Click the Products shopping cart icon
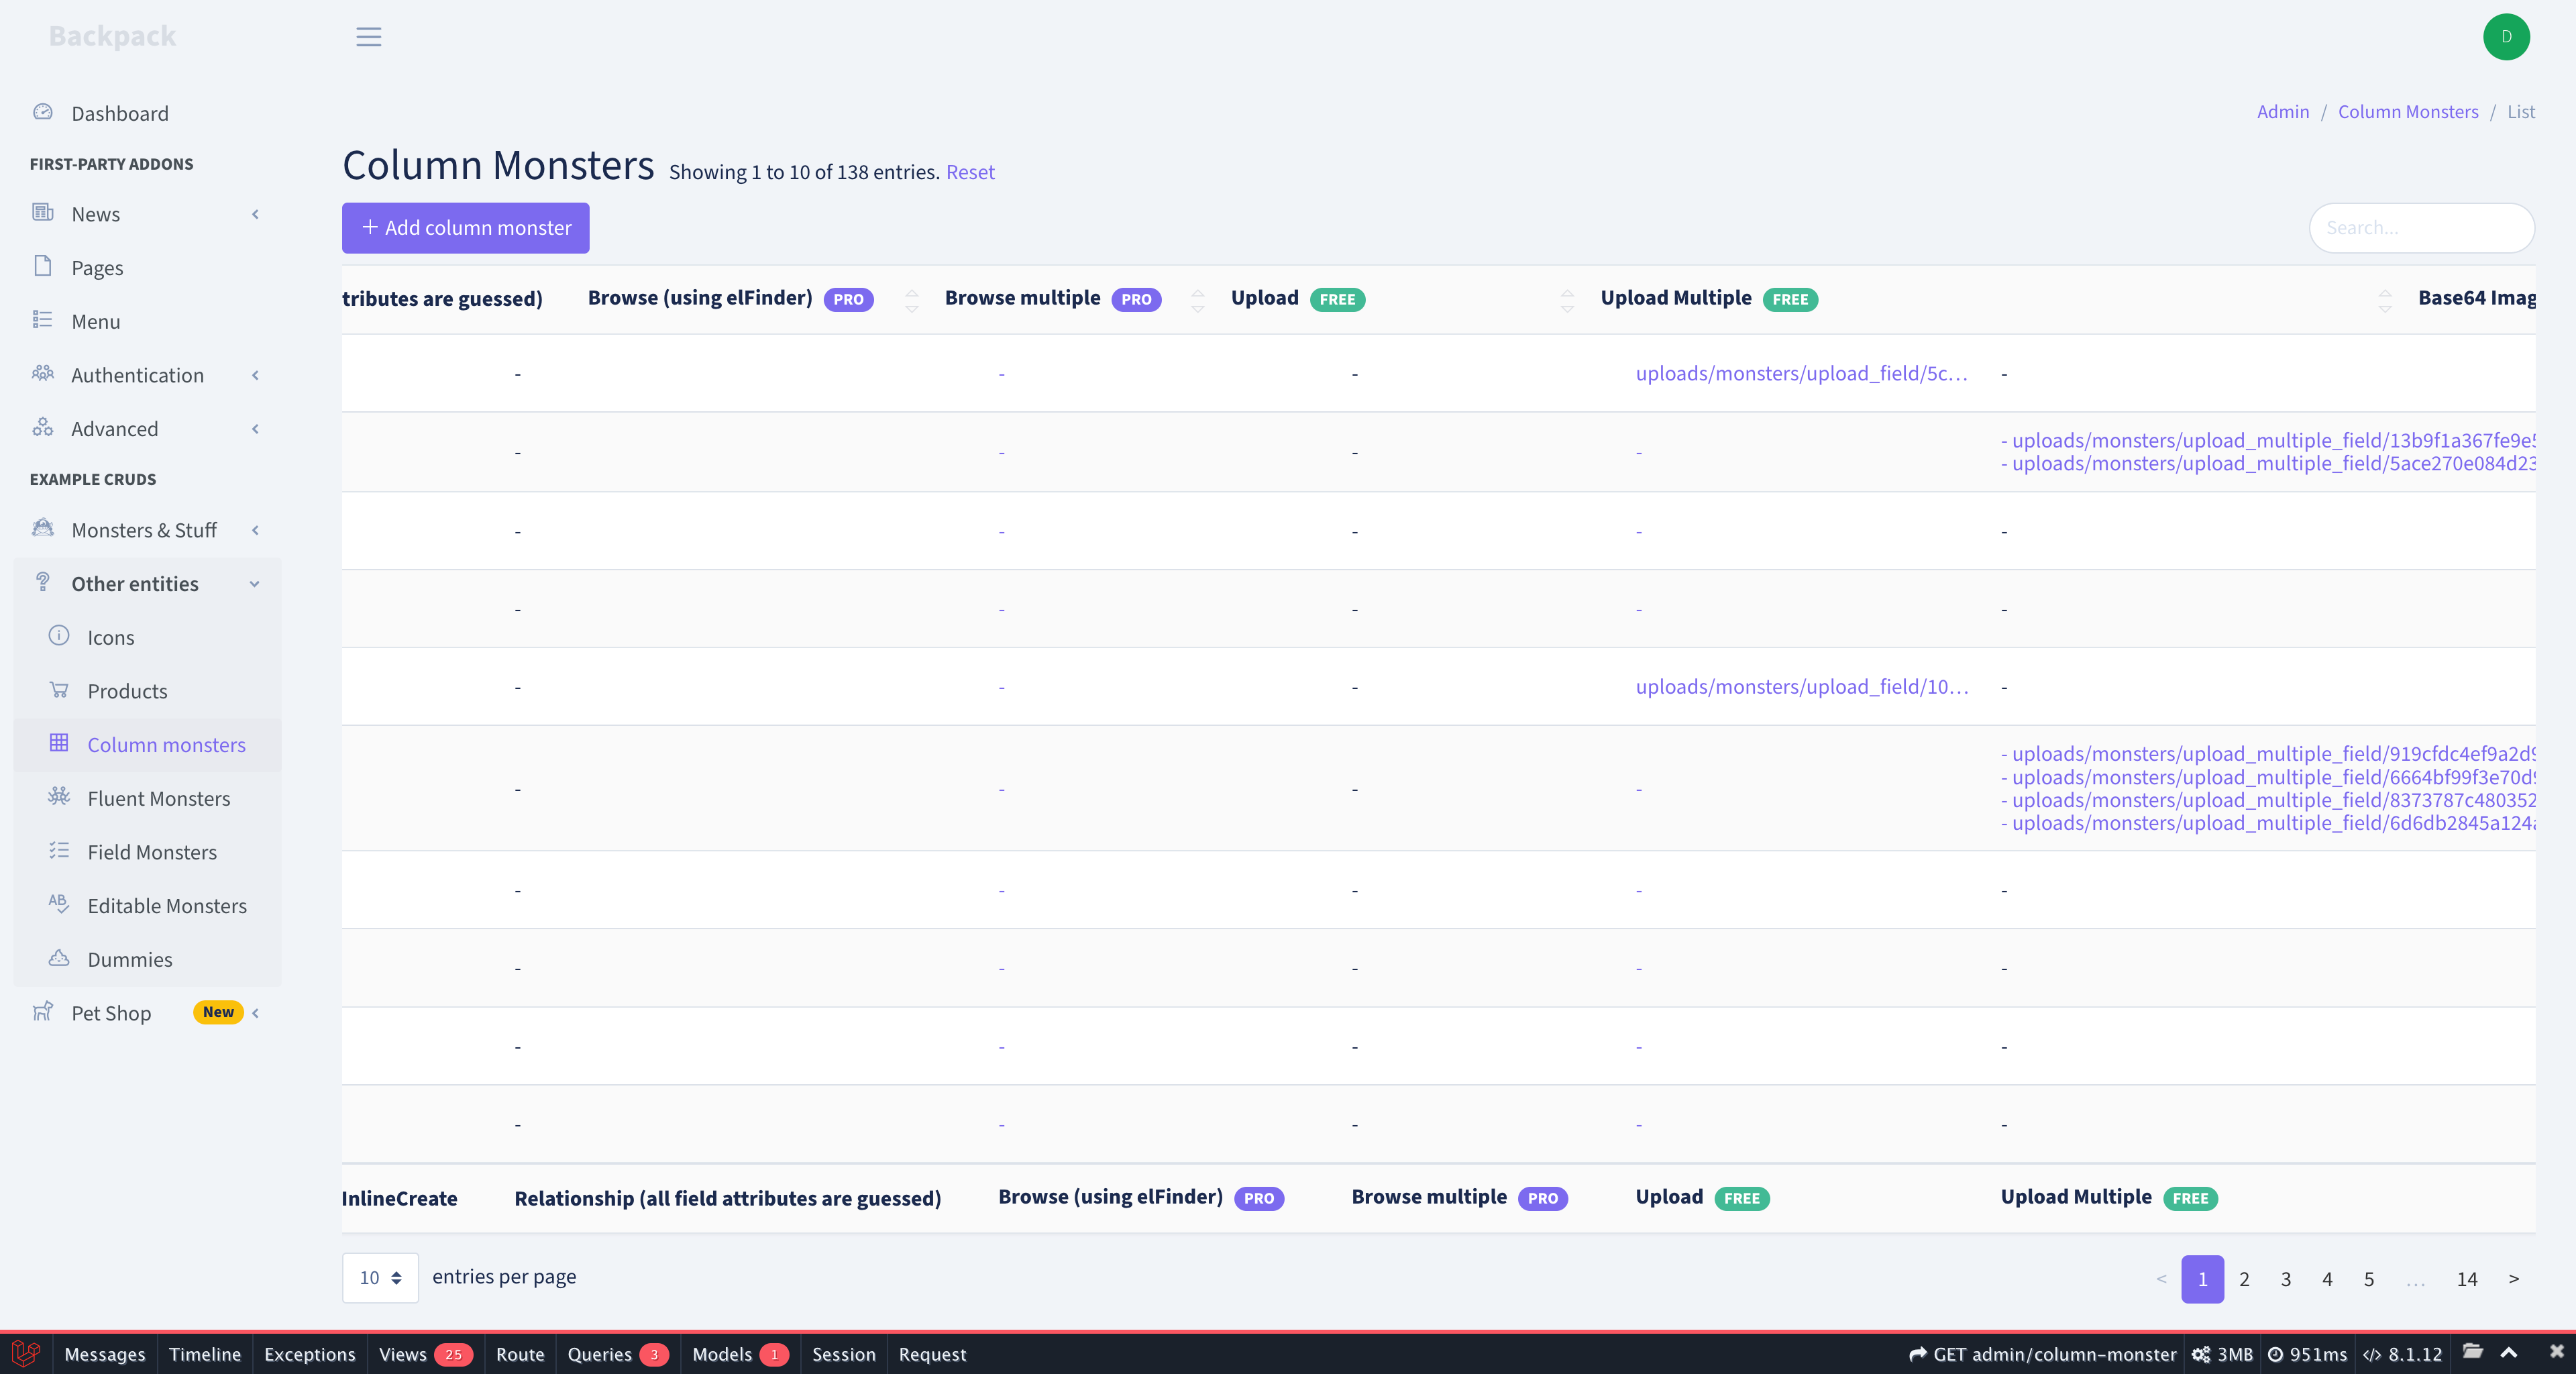 [59, 690]
